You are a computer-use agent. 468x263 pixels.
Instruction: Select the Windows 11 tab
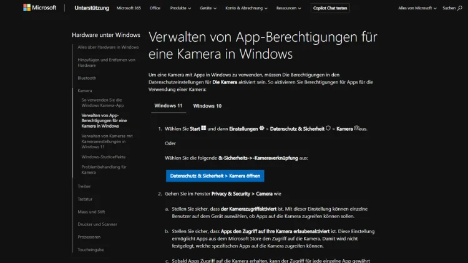click(168, 106)
